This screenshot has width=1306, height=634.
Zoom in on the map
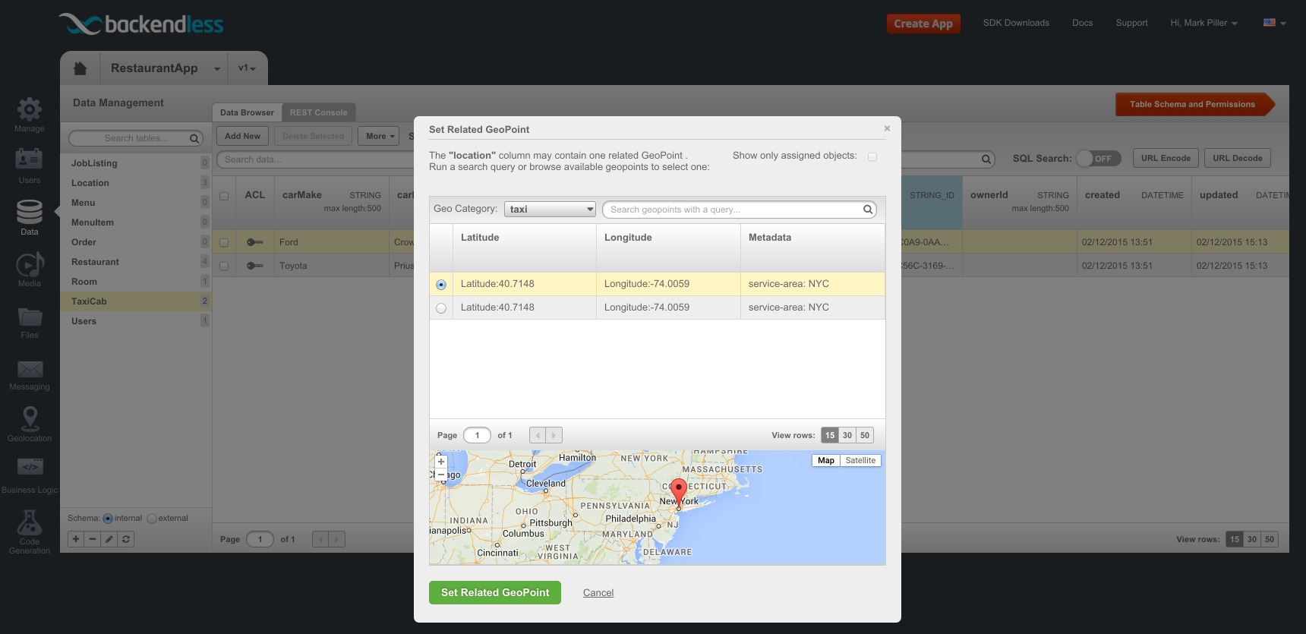pyautogui.click(x=441, y=462)
